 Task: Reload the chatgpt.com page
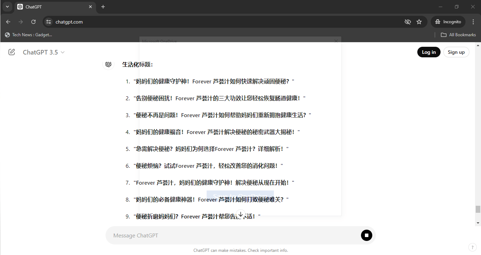coord(33,22)
